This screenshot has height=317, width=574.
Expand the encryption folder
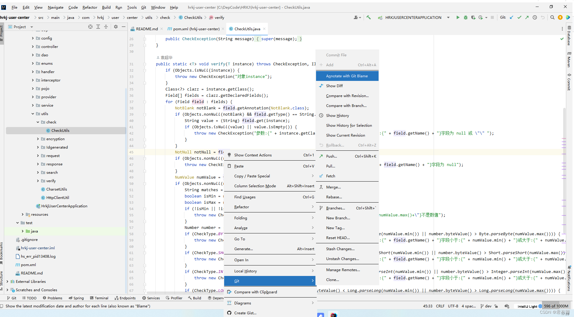tap(38, 139)
